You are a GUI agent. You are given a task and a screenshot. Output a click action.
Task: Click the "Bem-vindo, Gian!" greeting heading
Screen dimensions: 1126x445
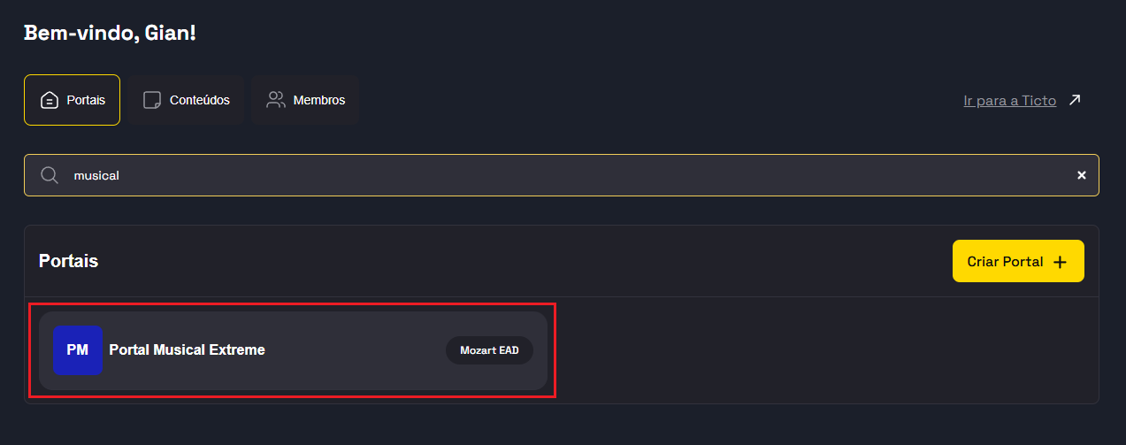[x=110, y=34]
